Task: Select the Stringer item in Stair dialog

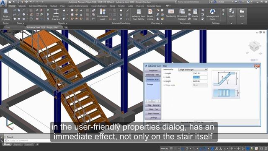Action: pos(150,84)
